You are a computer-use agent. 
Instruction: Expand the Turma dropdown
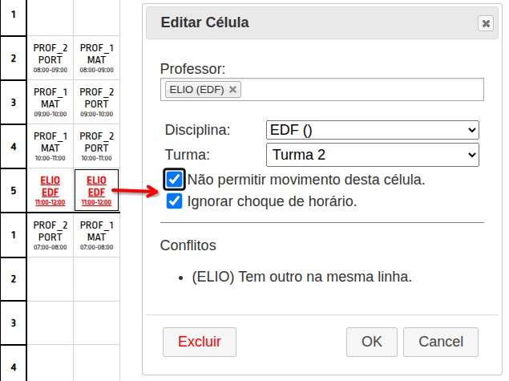click(372, 154)
